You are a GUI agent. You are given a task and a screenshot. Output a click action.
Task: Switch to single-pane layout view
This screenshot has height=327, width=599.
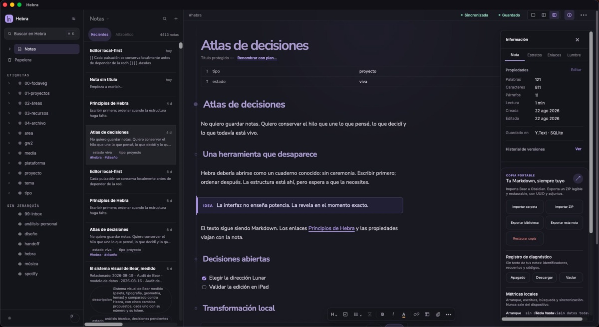[x=533, y=15]
